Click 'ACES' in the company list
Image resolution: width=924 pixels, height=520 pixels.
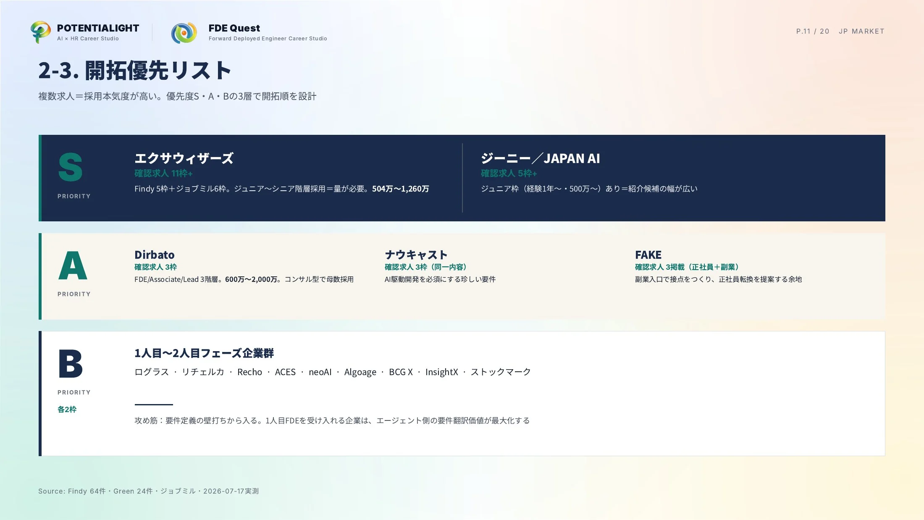286,372
